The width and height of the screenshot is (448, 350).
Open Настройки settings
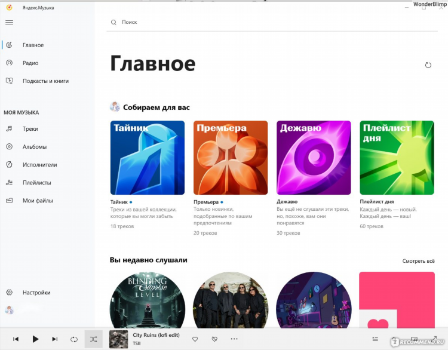(x=47, y=293)
